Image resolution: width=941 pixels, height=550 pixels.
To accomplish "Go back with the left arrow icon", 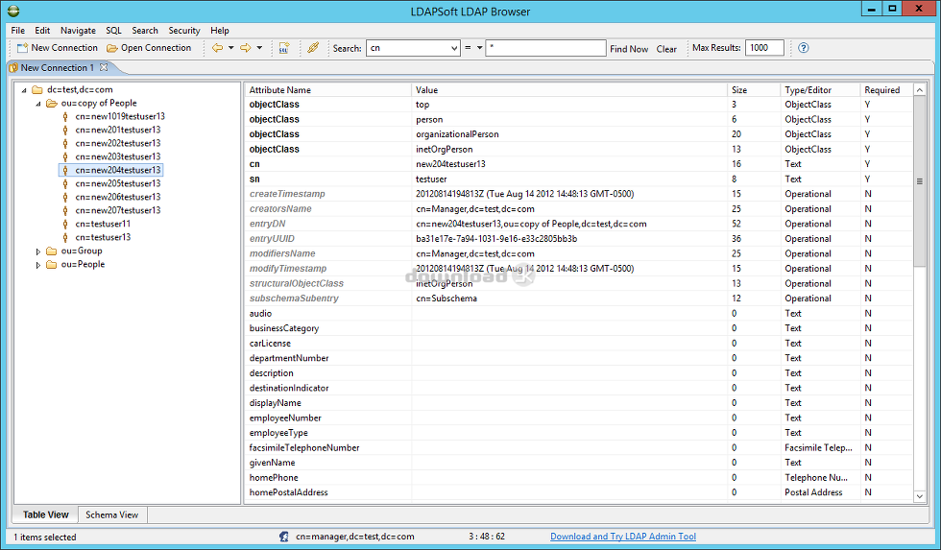I will click(x=217, y=48).
